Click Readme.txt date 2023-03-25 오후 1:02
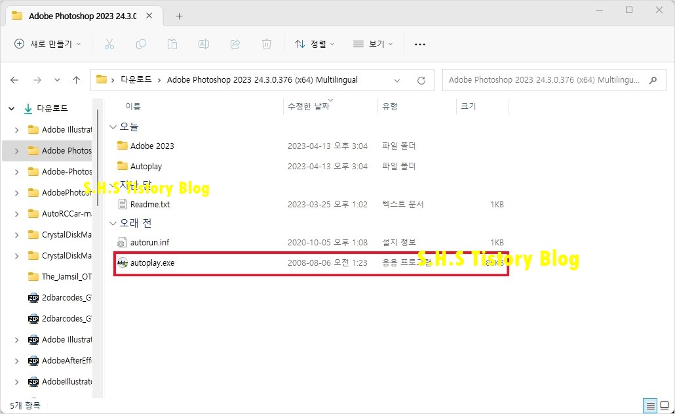675x414 pixels. click(327, 204)
